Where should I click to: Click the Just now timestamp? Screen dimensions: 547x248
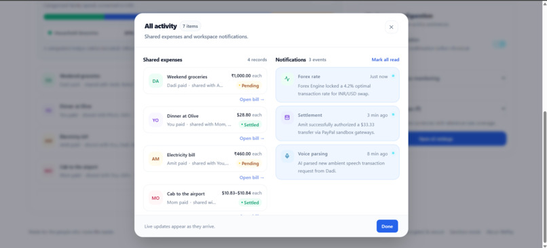[379, 77]
